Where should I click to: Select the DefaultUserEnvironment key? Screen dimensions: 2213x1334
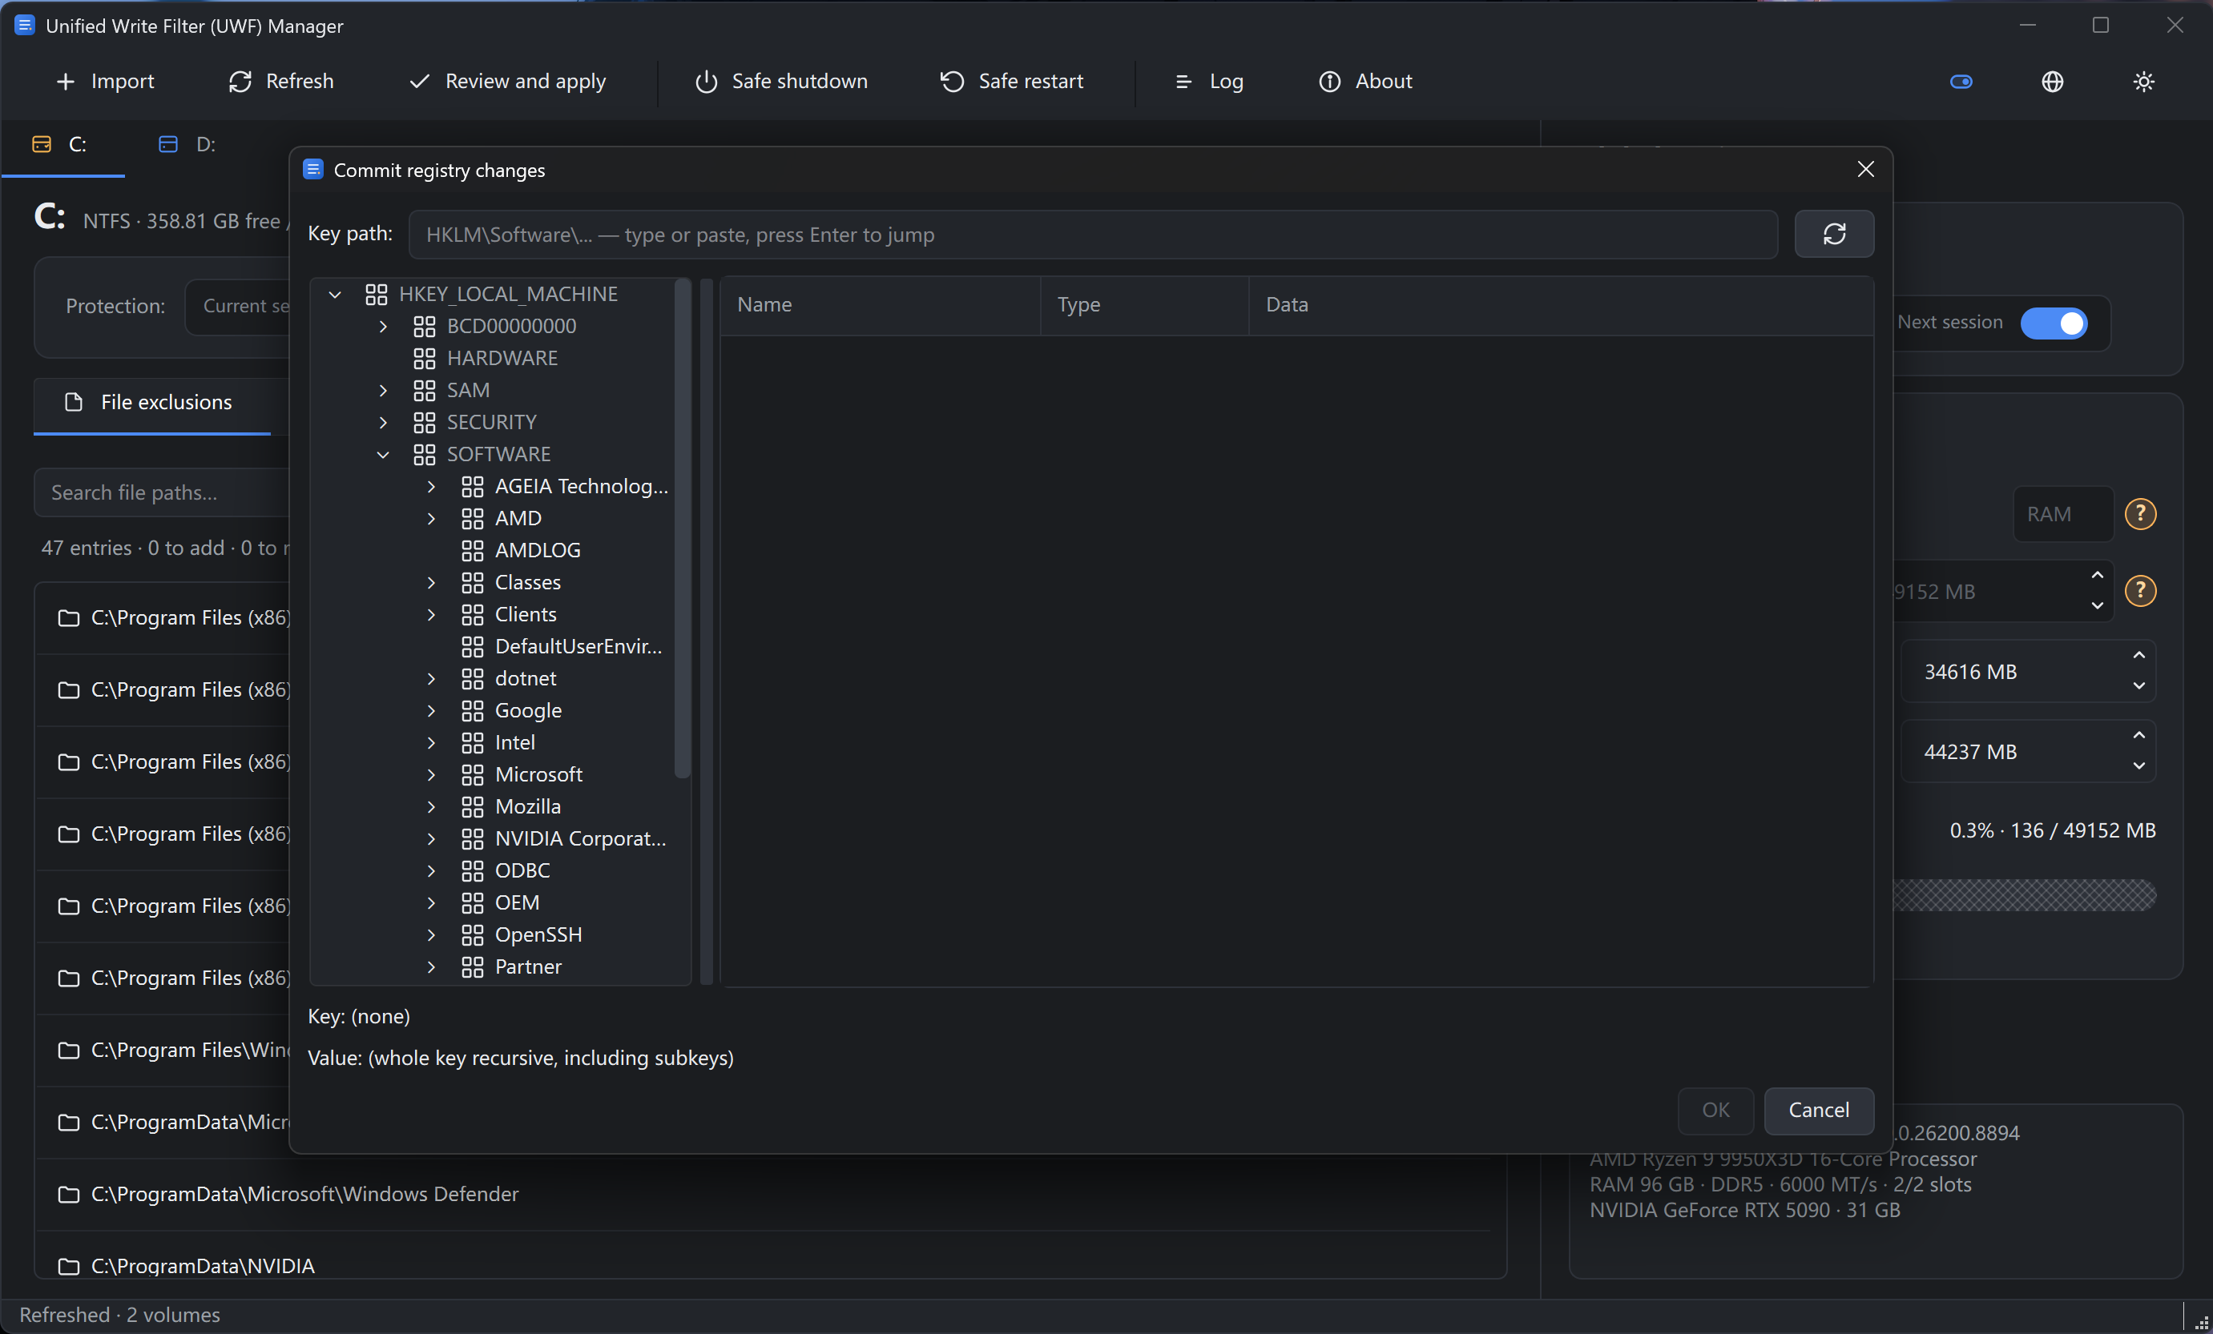click(578, 646)
